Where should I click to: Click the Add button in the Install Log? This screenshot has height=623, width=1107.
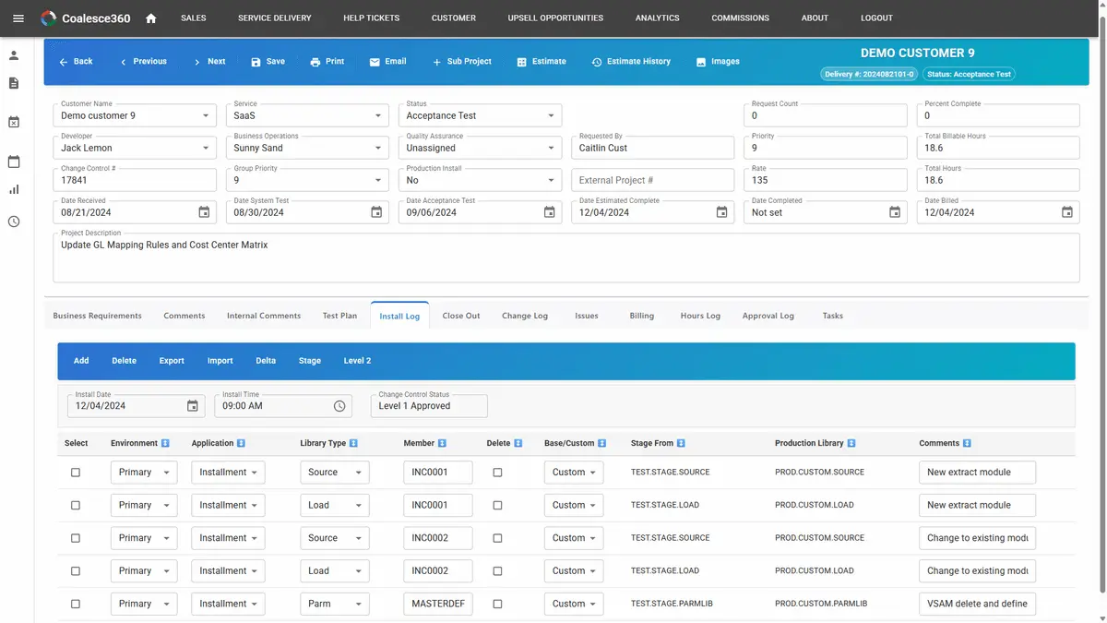80,360
